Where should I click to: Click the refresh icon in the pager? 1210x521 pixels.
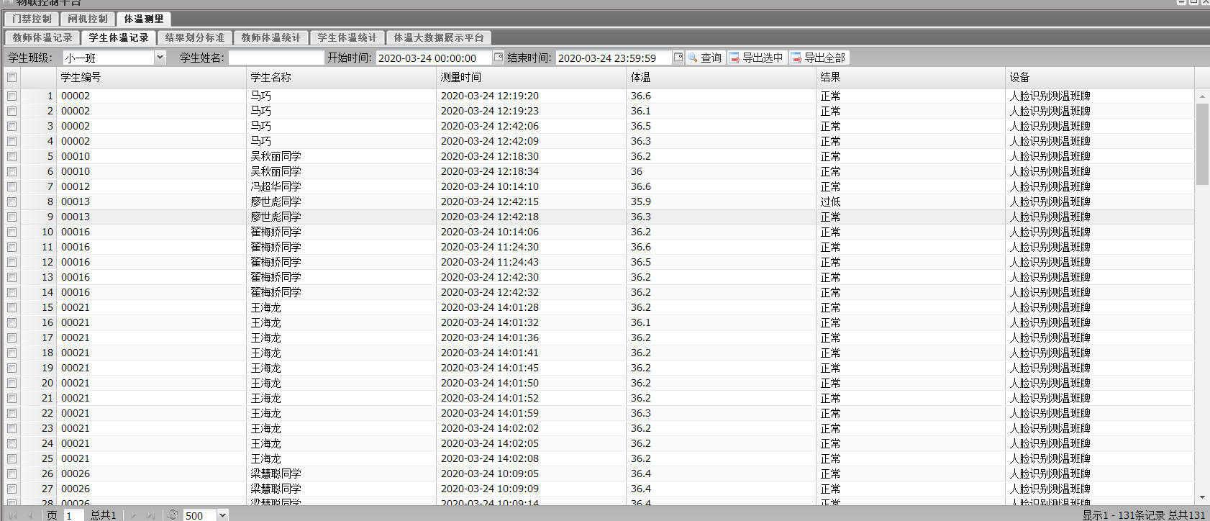click(x=173, y=515)
